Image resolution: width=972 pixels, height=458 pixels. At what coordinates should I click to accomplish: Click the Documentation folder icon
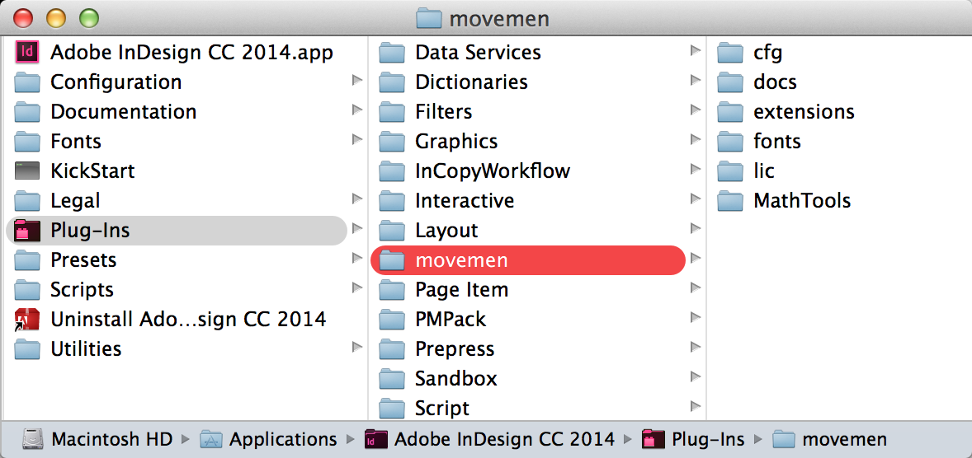click(x=26, y=111)
